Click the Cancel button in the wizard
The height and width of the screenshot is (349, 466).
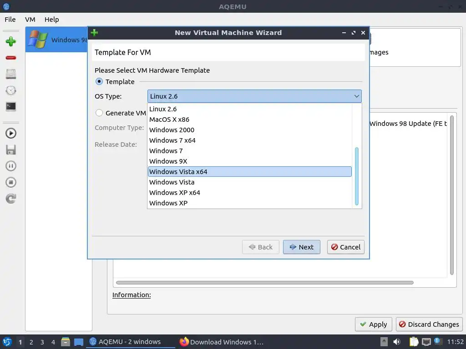[x=346, y=247]
